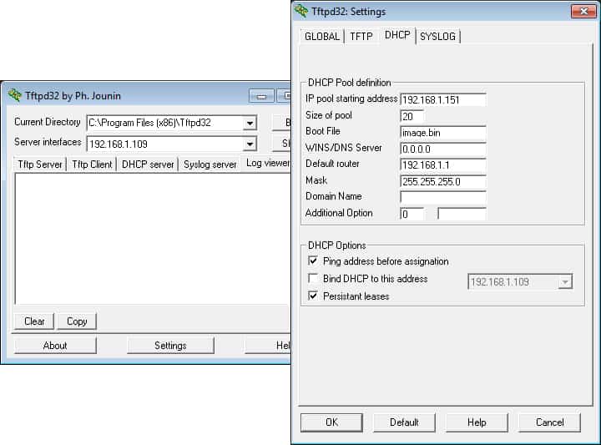This screenshot has height=445, width=601.
Task: Click the Tftpd32 Settings title bar icon
Action: [301, 11]
